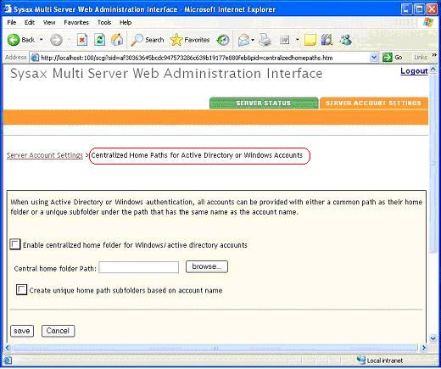This screenshot has height=369, width=441.
Task: Click the save button
Action: pyautogui.click(x=22, y=331)
